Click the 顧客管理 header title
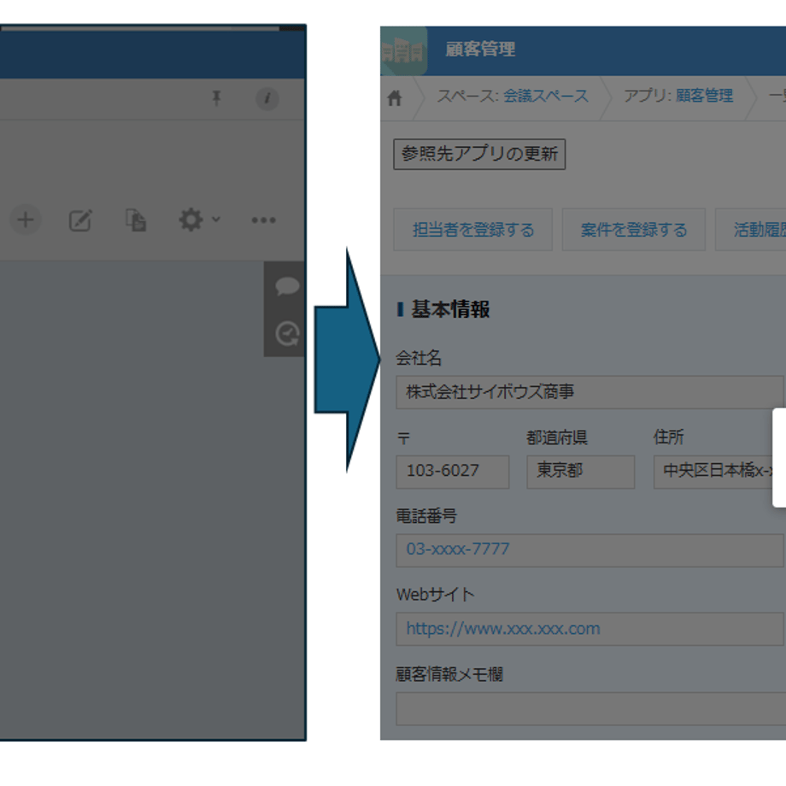The height and width of the screenshot is (786, 786). (x=480, y=50)
